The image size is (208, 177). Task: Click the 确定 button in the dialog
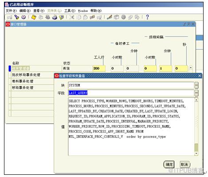pyautogui.click(x=169, y=165)
